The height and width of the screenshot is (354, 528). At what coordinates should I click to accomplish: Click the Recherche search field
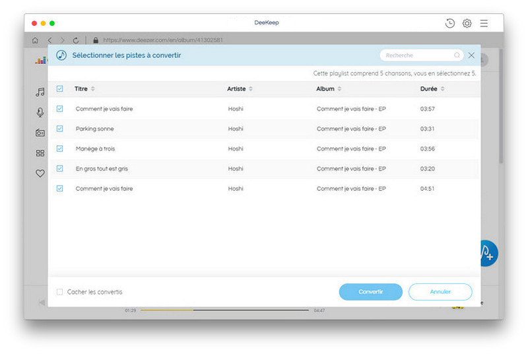point(421,55)
